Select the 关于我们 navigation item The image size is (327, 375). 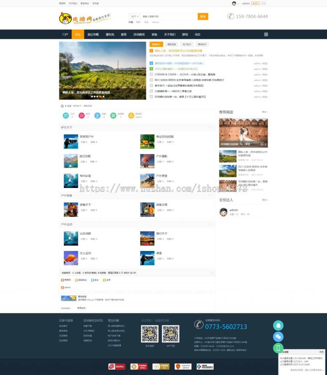tap(170, 34)
